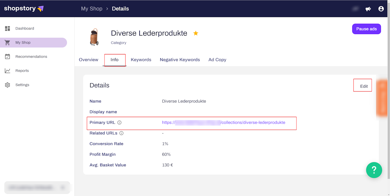The width and height of the screenshot is (390, 196).
Task: Click the announcements megaphone icon
Action: [368, 9]
